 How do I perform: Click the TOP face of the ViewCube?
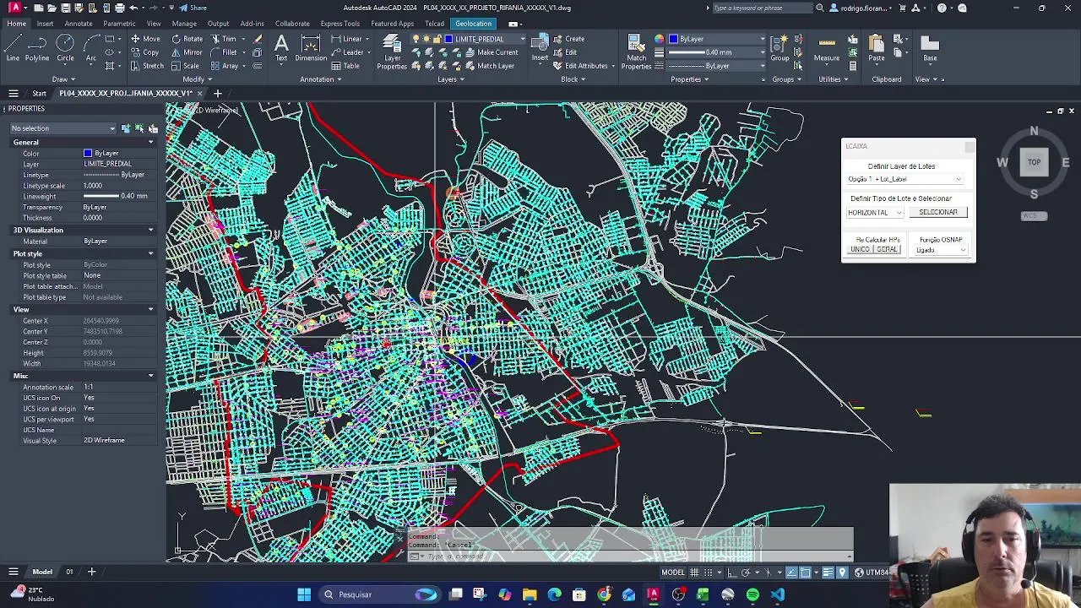coord(1034,162)
